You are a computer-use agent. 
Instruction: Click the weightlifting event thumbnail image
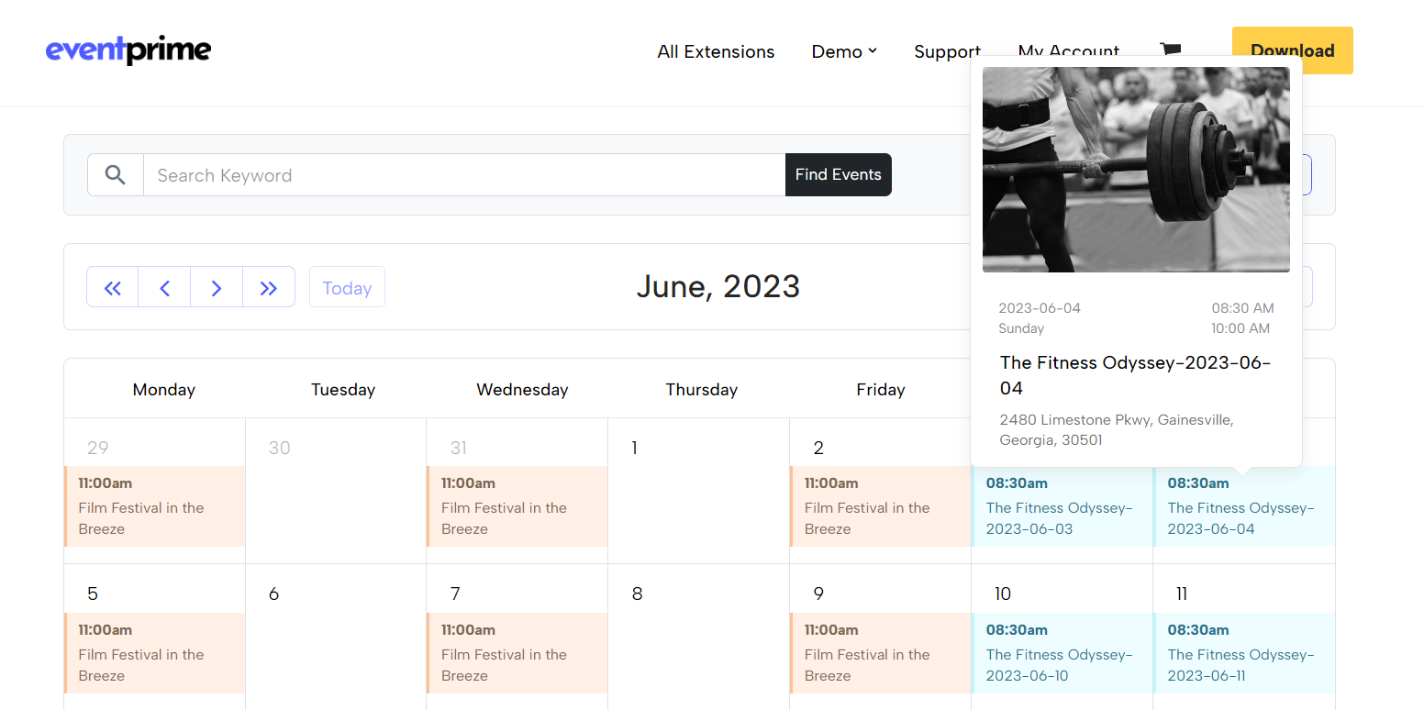tap(1136, 169)
